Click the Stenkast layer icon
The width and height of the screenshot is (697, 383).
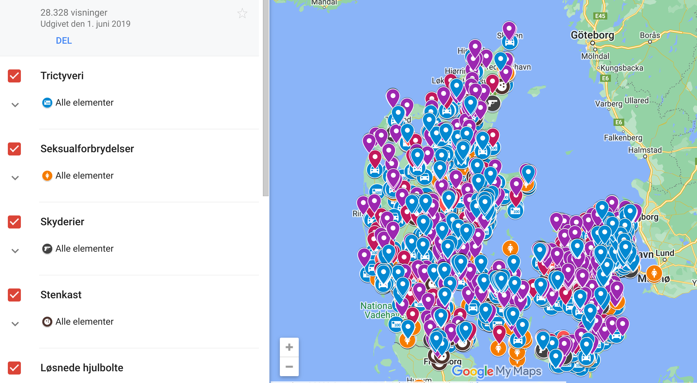point(47,322)
